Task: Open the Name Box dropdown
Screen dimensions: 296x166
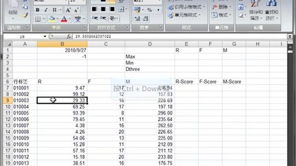Action: [x=45, y=36]
